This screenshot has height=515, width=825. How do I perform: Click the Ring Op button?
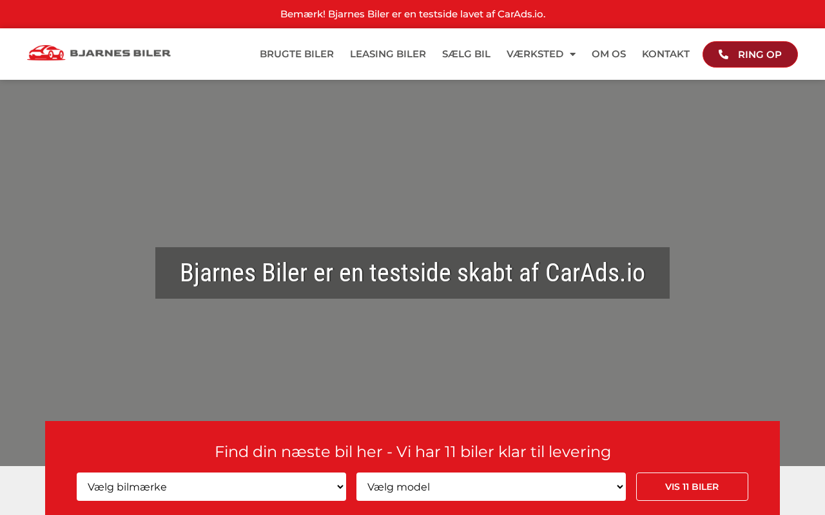coord(750,54)
